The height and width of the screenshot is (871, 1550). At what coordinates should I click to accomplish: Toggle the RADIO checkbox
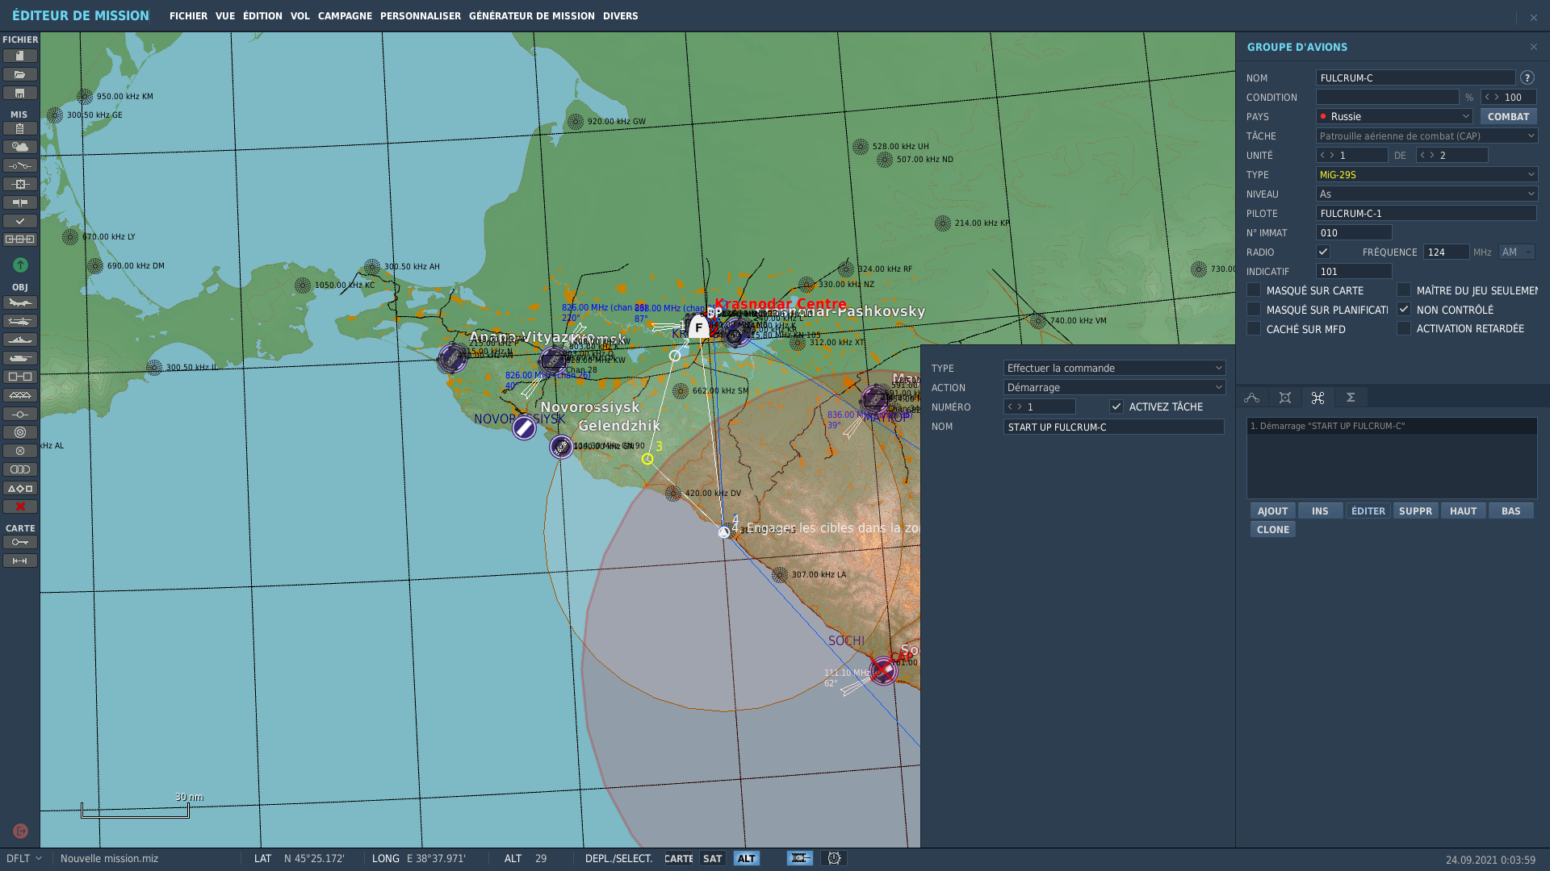click(x=1323, y=252)
